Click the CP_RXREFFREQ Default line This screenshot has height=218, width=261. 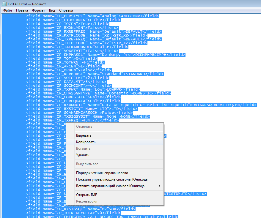tap(94, 31)
